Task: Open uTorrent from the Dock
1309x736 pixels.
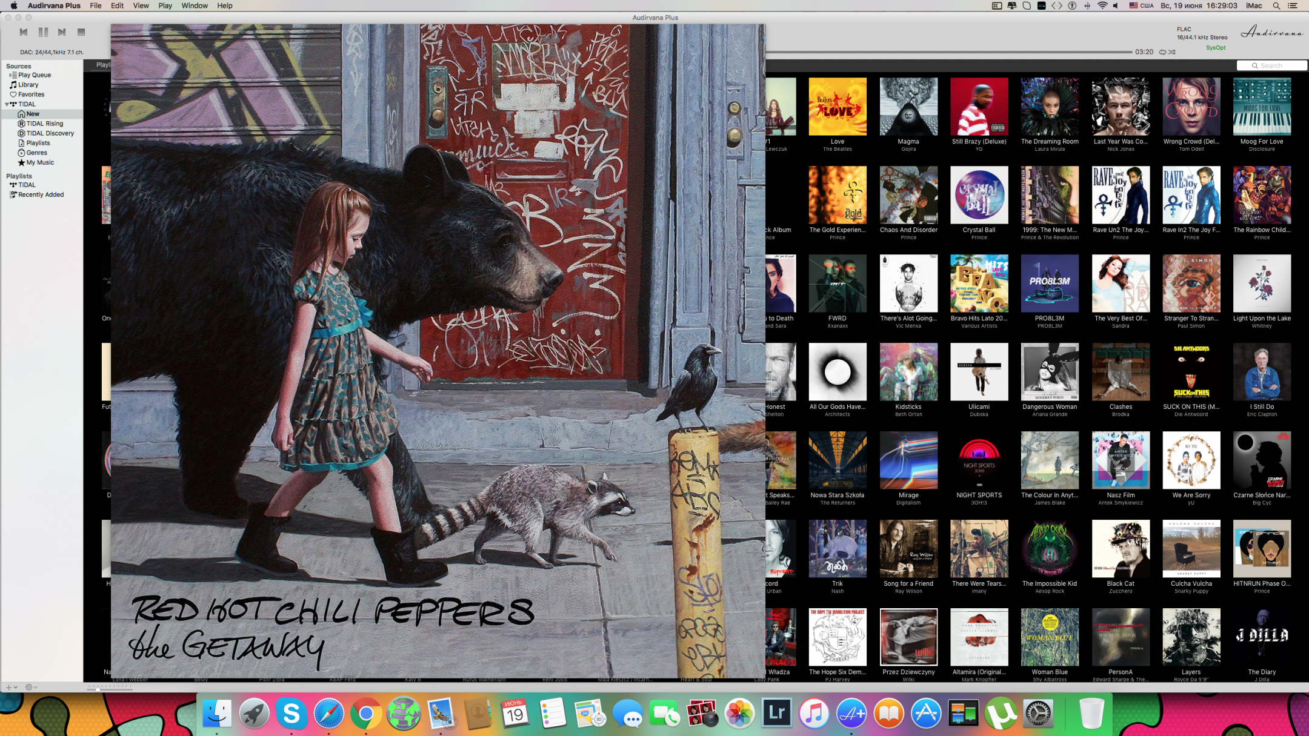Action: tap(1001, 714)
